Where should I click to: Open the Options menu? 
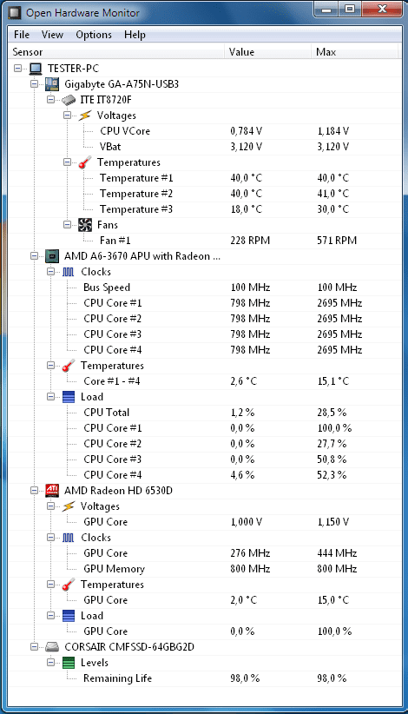(x=94, y=35)
